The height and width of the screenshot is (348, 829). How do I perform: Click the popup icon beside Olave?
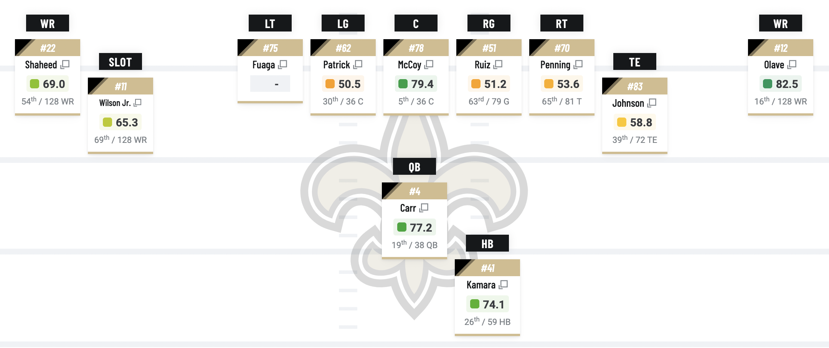pyautogui.click(x=792, y=65)
